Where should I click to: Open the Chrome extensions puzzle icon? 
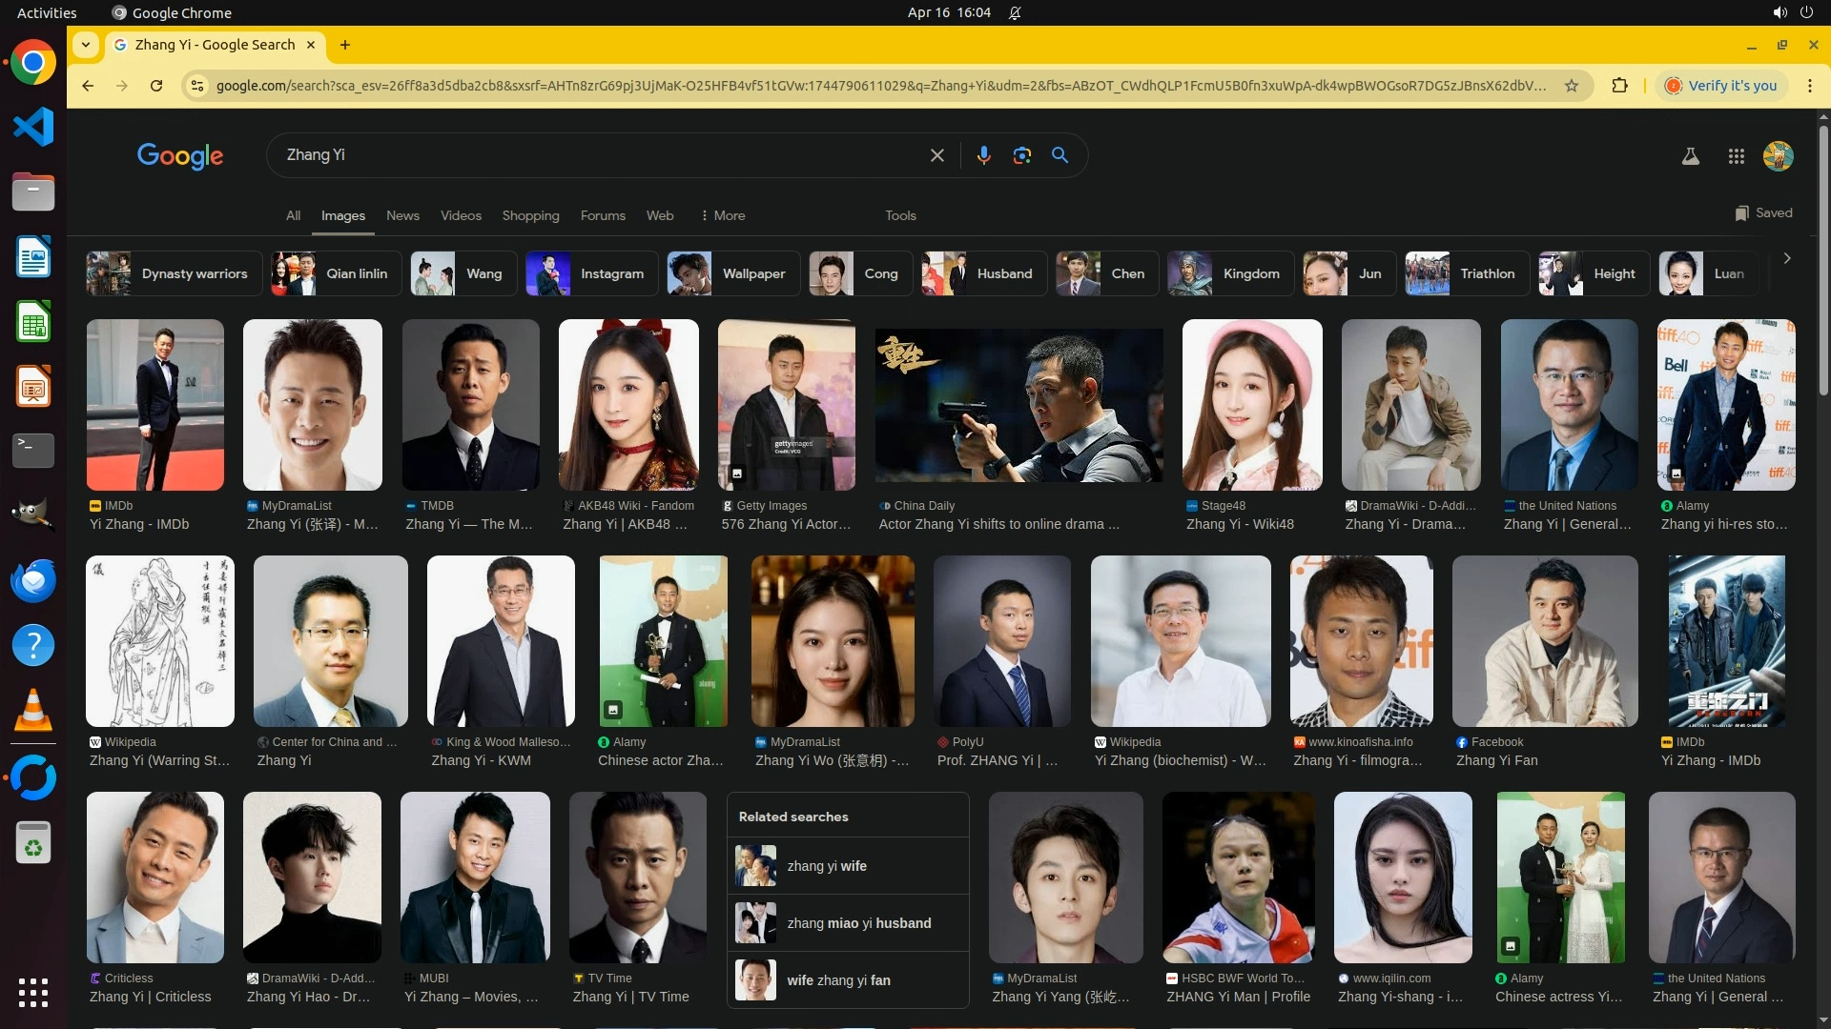pos(1619,86)
